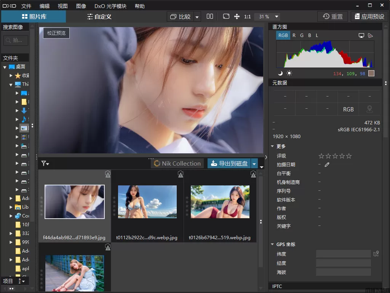
Task: Click the pencil icon beside 拍摄日期
Action: coord(327,164)
